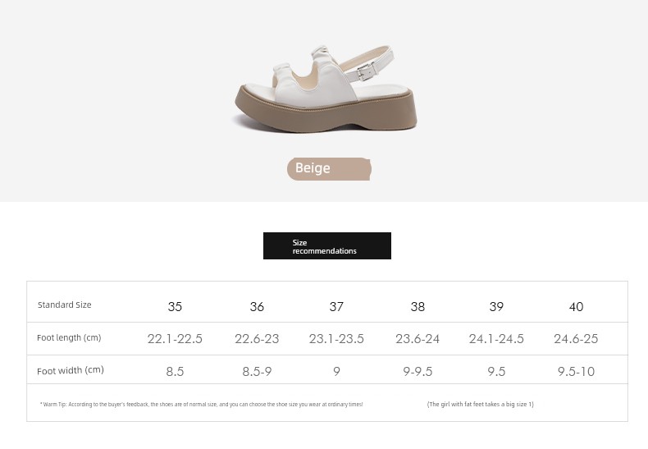648x449 pixels.
Task: Click the fat feet sizing note
Action: [x=480, y=405]
